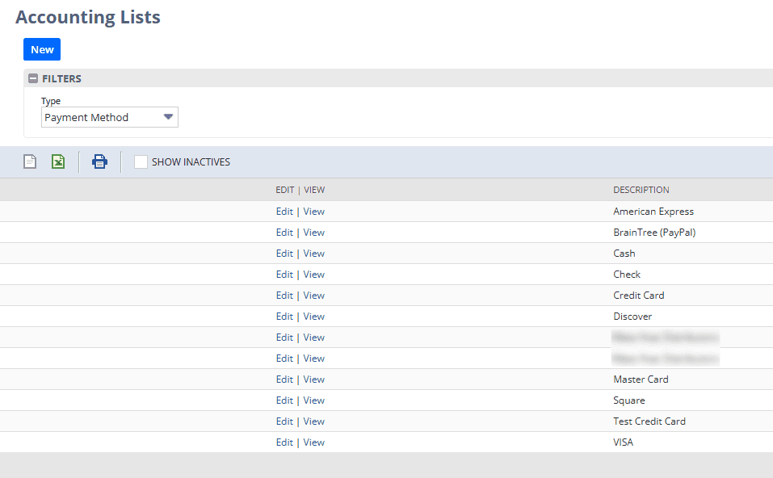Edit the Check payment method

[284, 275]
